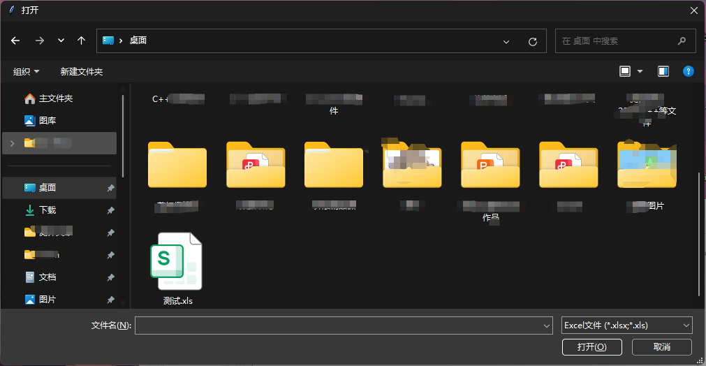Expand the 文件名 history dropdown arrow
This screenshot has width=706, height=366.
click(547, 325)
